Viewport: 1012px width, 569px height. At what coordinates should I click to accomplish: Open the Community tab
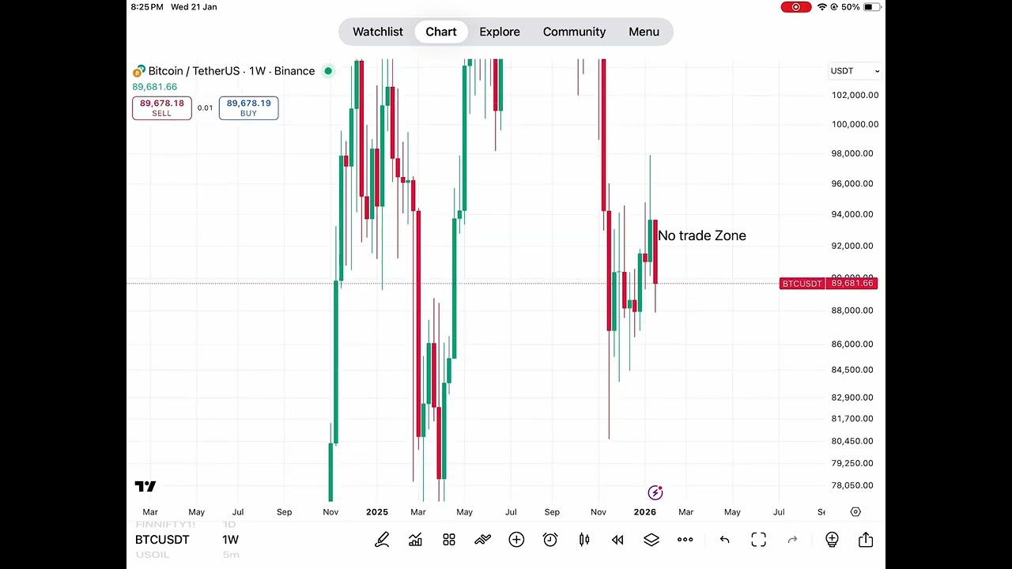(574, 32)
